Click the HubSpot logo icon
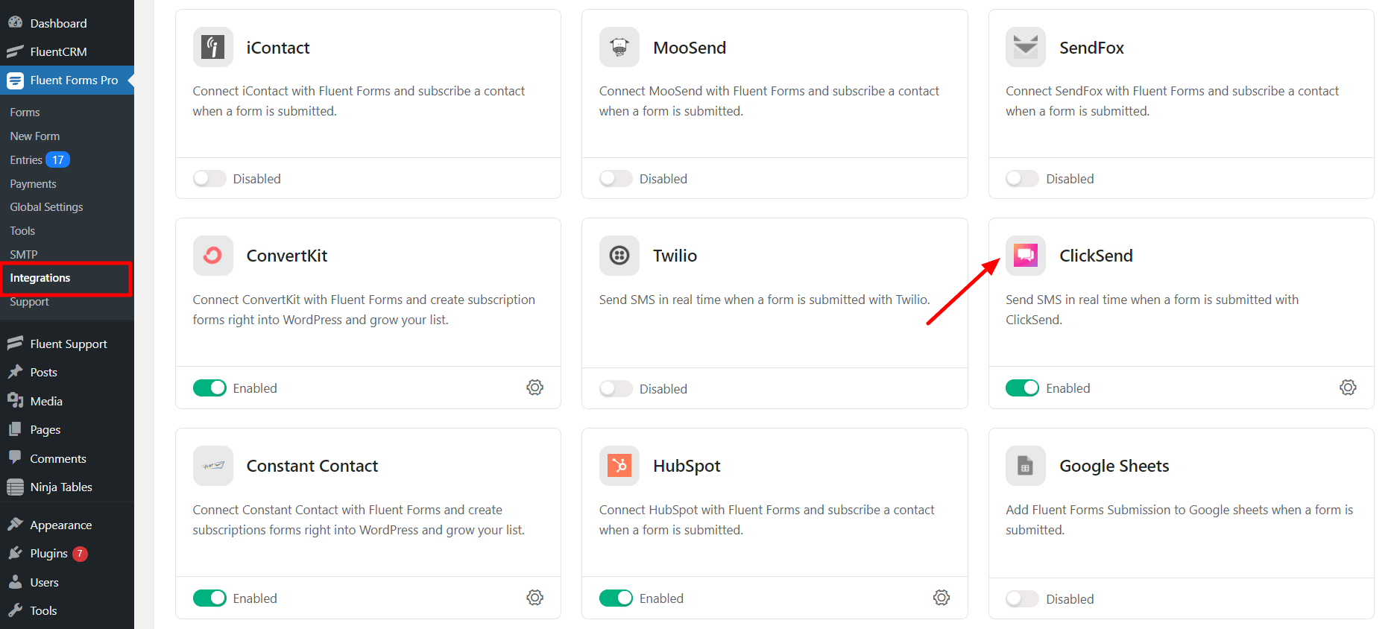This screenshot has height=629, width=1394. (x=619, y=466)
